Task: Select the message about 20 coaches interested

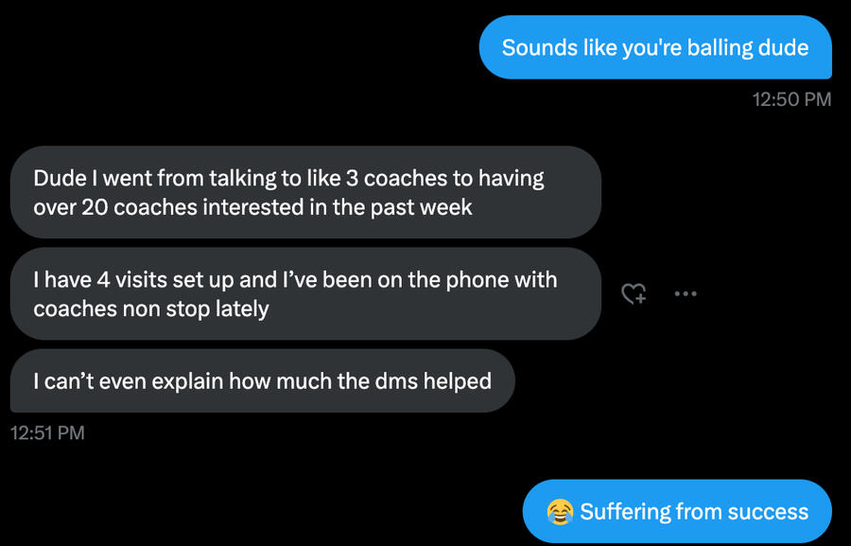Action: [x=305, y=192]
